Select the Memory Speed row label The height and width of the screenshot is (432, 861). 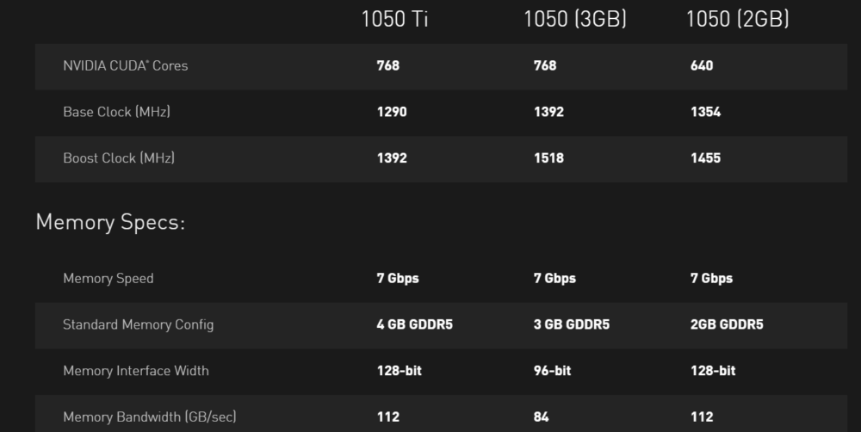(x=108, y=278)
